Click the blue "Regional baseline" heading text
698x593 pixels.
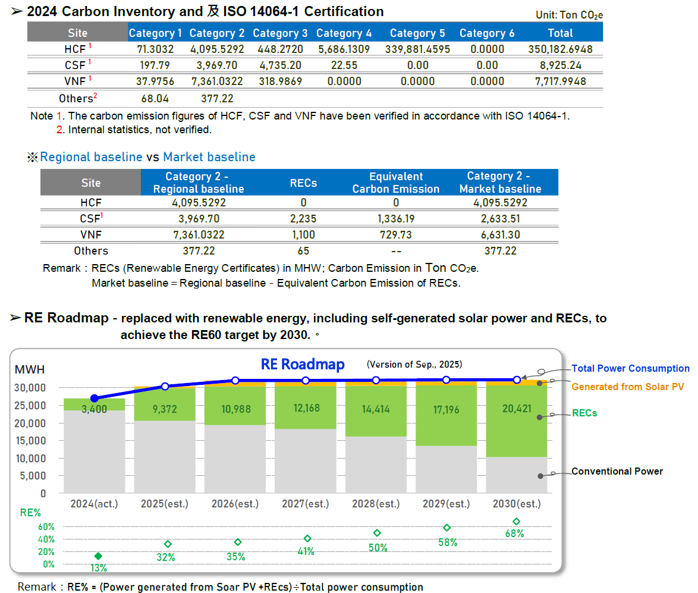tap(91, 157)
